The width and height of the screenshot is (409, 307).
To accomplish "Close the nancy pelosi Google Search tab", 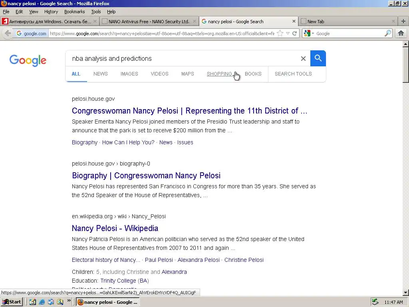I will [294, 22].
